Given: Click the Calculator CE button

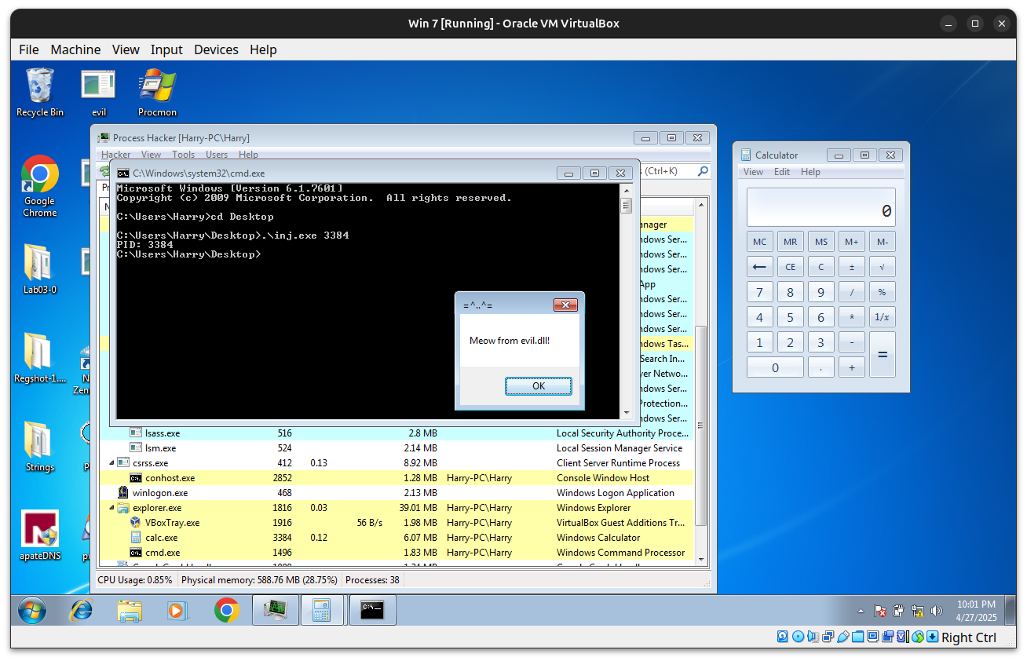Looking at the screenshot, I should tap(791, 267).
